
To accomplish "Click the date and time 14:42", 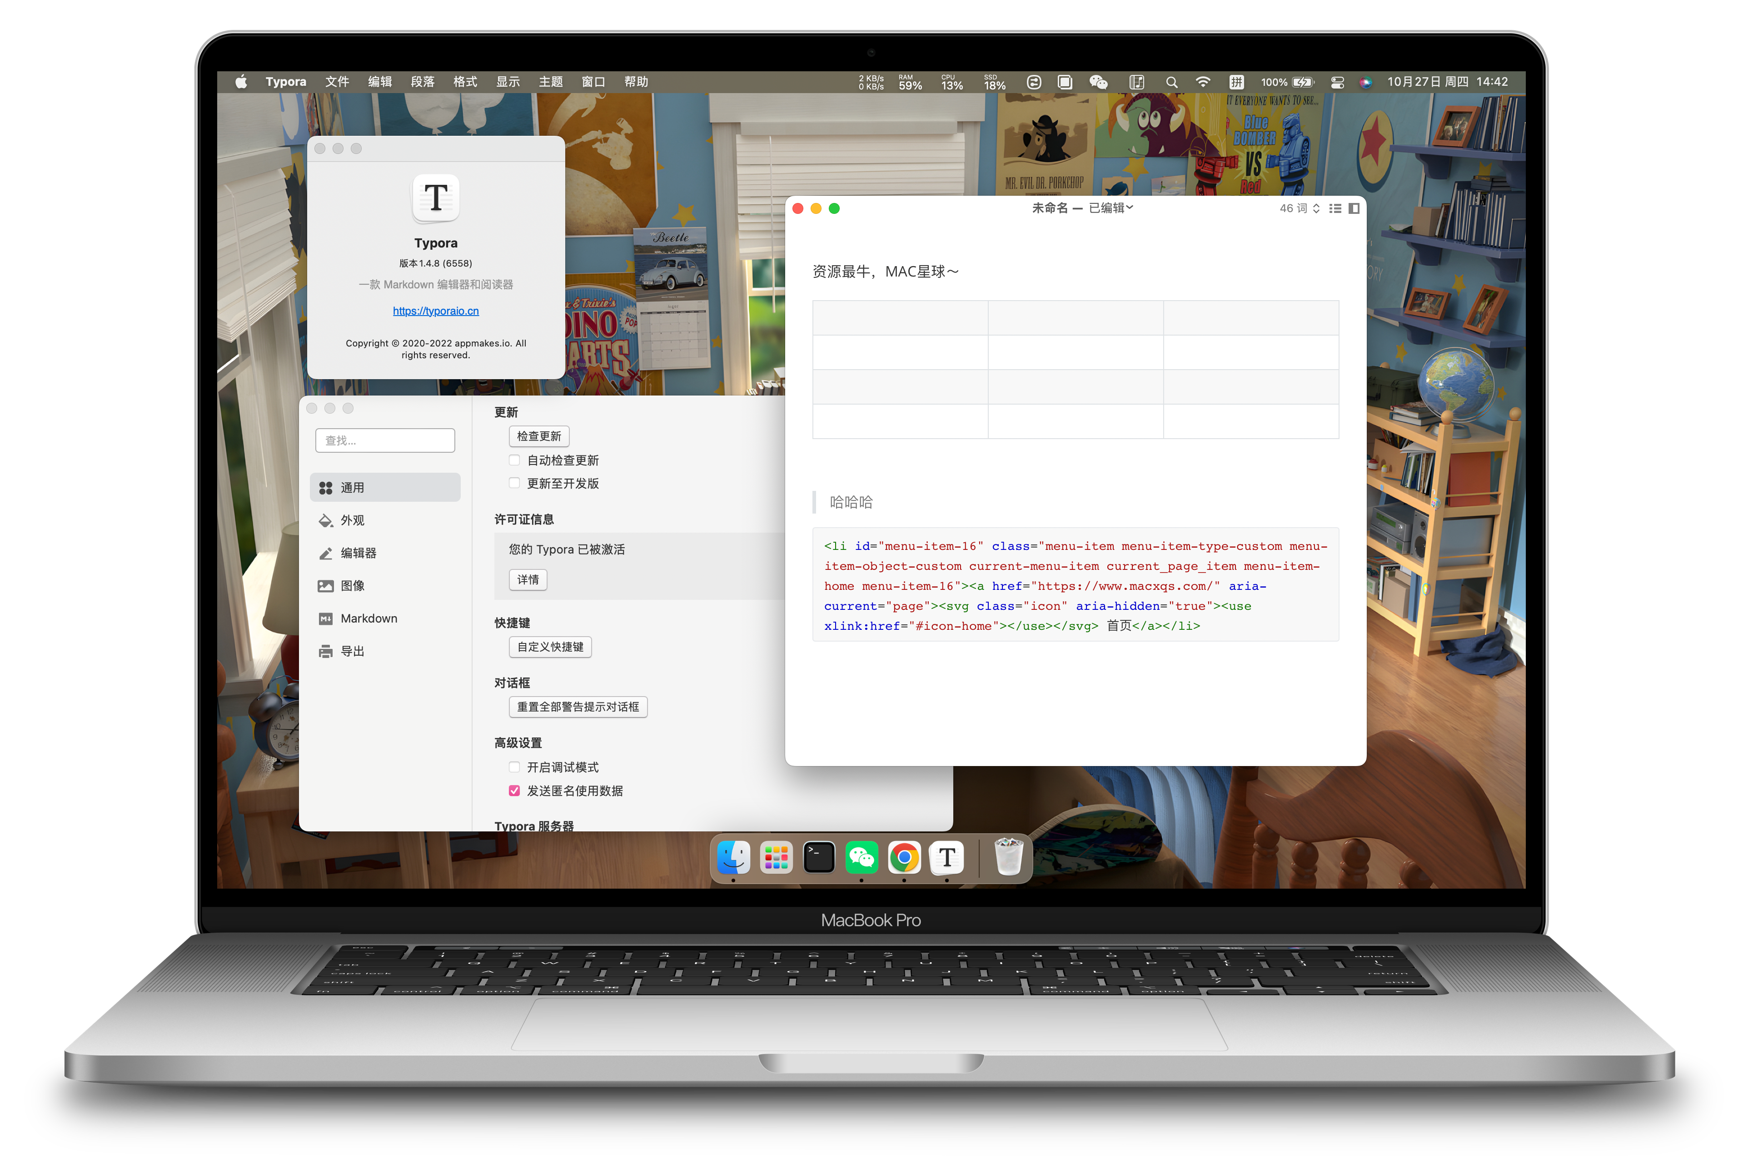I will pos(1447,82).
